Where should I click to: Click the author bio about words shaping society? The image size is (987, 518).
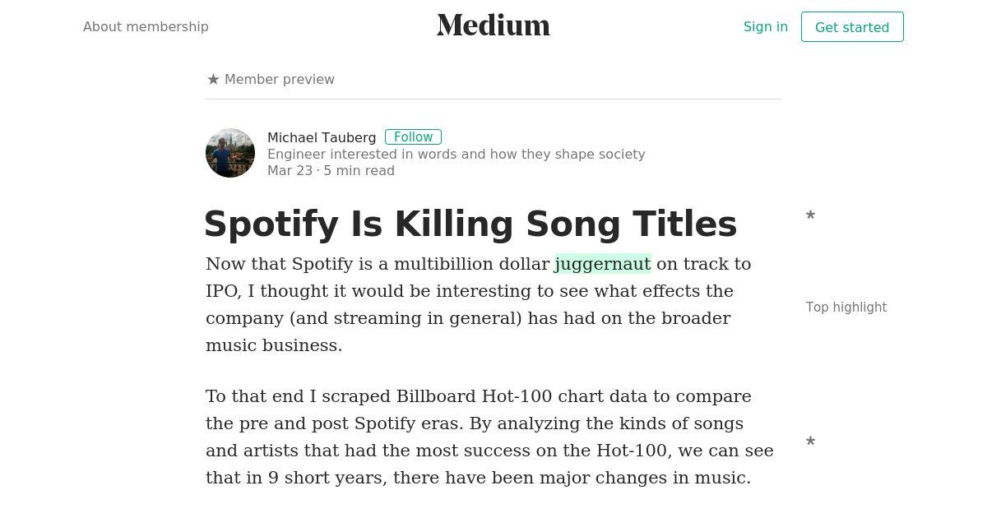[456, 154]
